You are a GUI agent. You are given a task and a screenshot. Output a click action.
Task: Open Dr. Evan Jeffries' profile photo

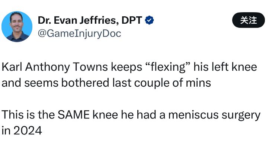(17, 26)
